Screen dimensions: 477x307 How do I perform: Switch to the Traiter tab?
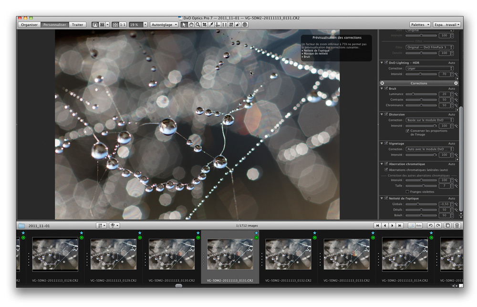click(78, 25)
